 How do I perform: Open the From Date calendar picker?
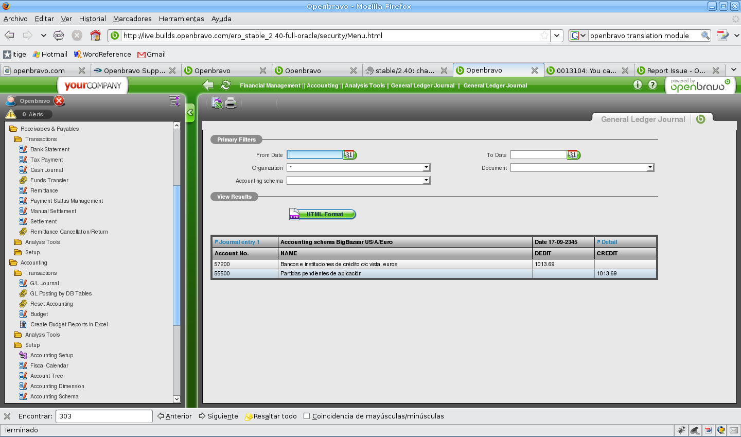pyautogui.click(x=350, y=155)
